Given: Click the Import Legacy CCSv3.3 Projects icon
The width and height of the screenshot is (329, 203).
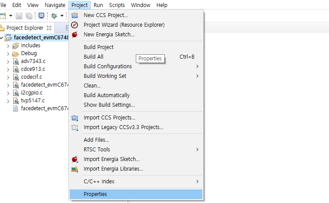Looking at the screenshot, I should pos(75,127).
